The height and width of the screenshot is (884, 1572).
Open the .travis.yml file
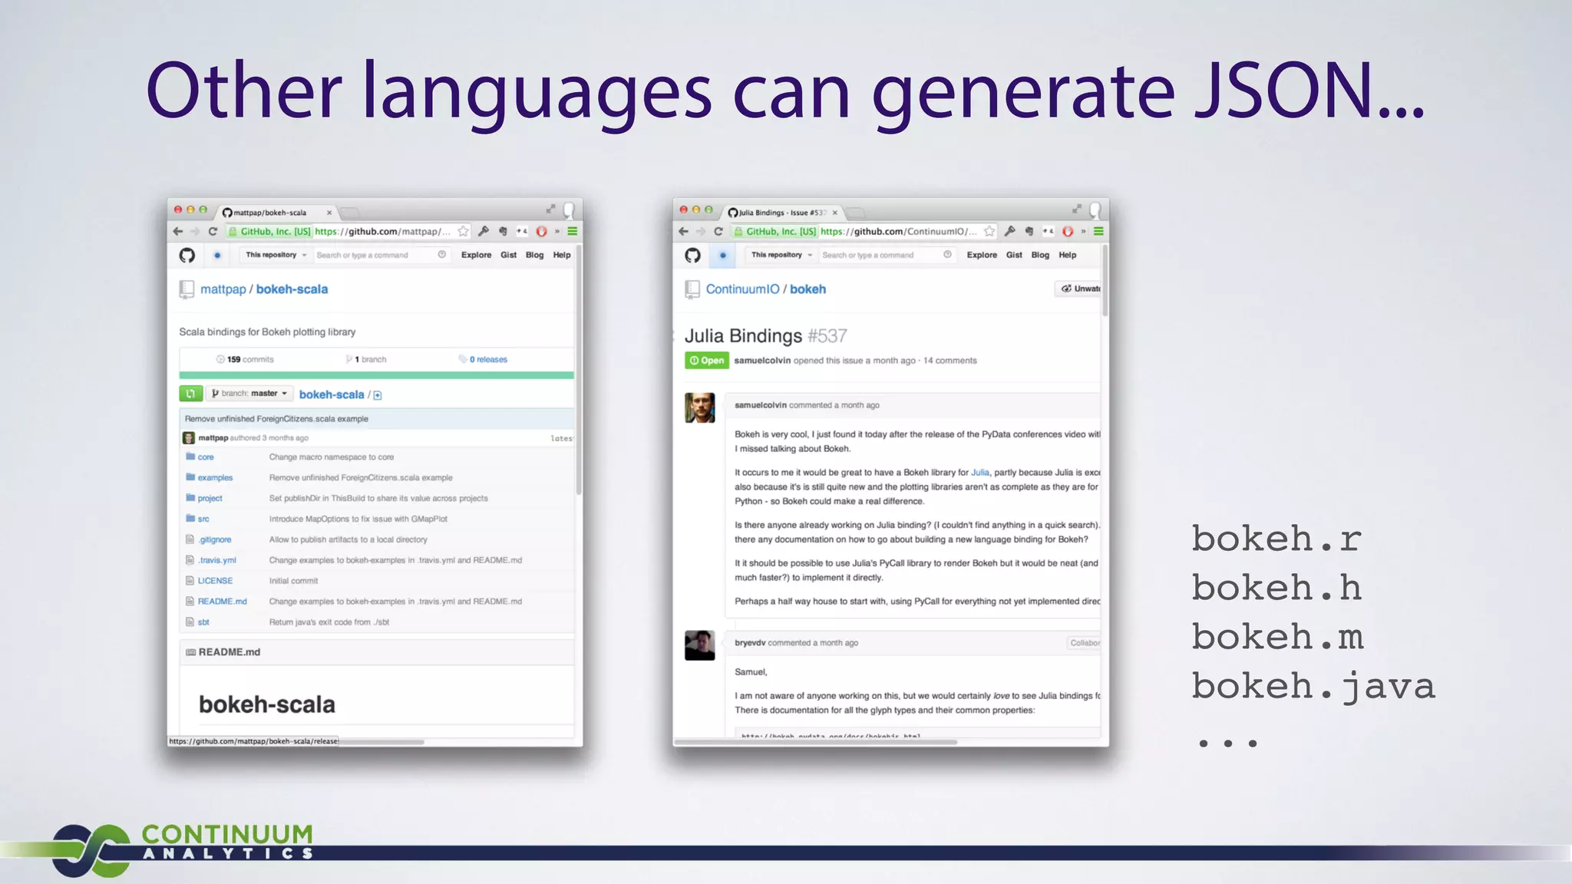click(217, 561)
